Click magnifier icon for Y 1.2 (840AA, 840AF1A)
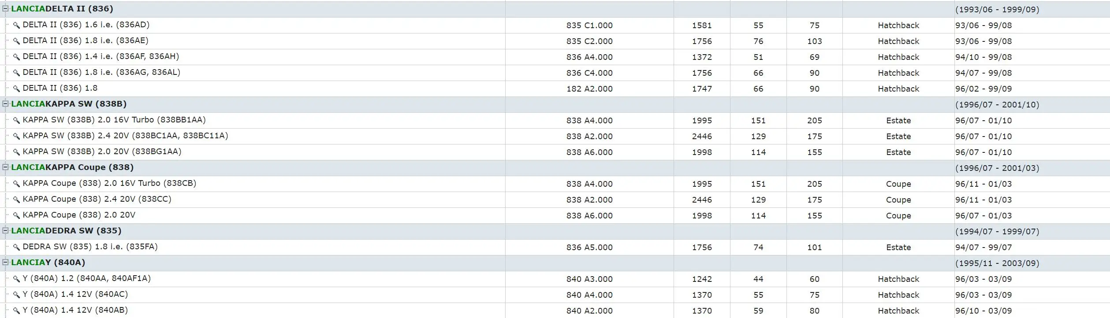The height and width of the screenshot is (318, 1110). [x=16, y=279]
